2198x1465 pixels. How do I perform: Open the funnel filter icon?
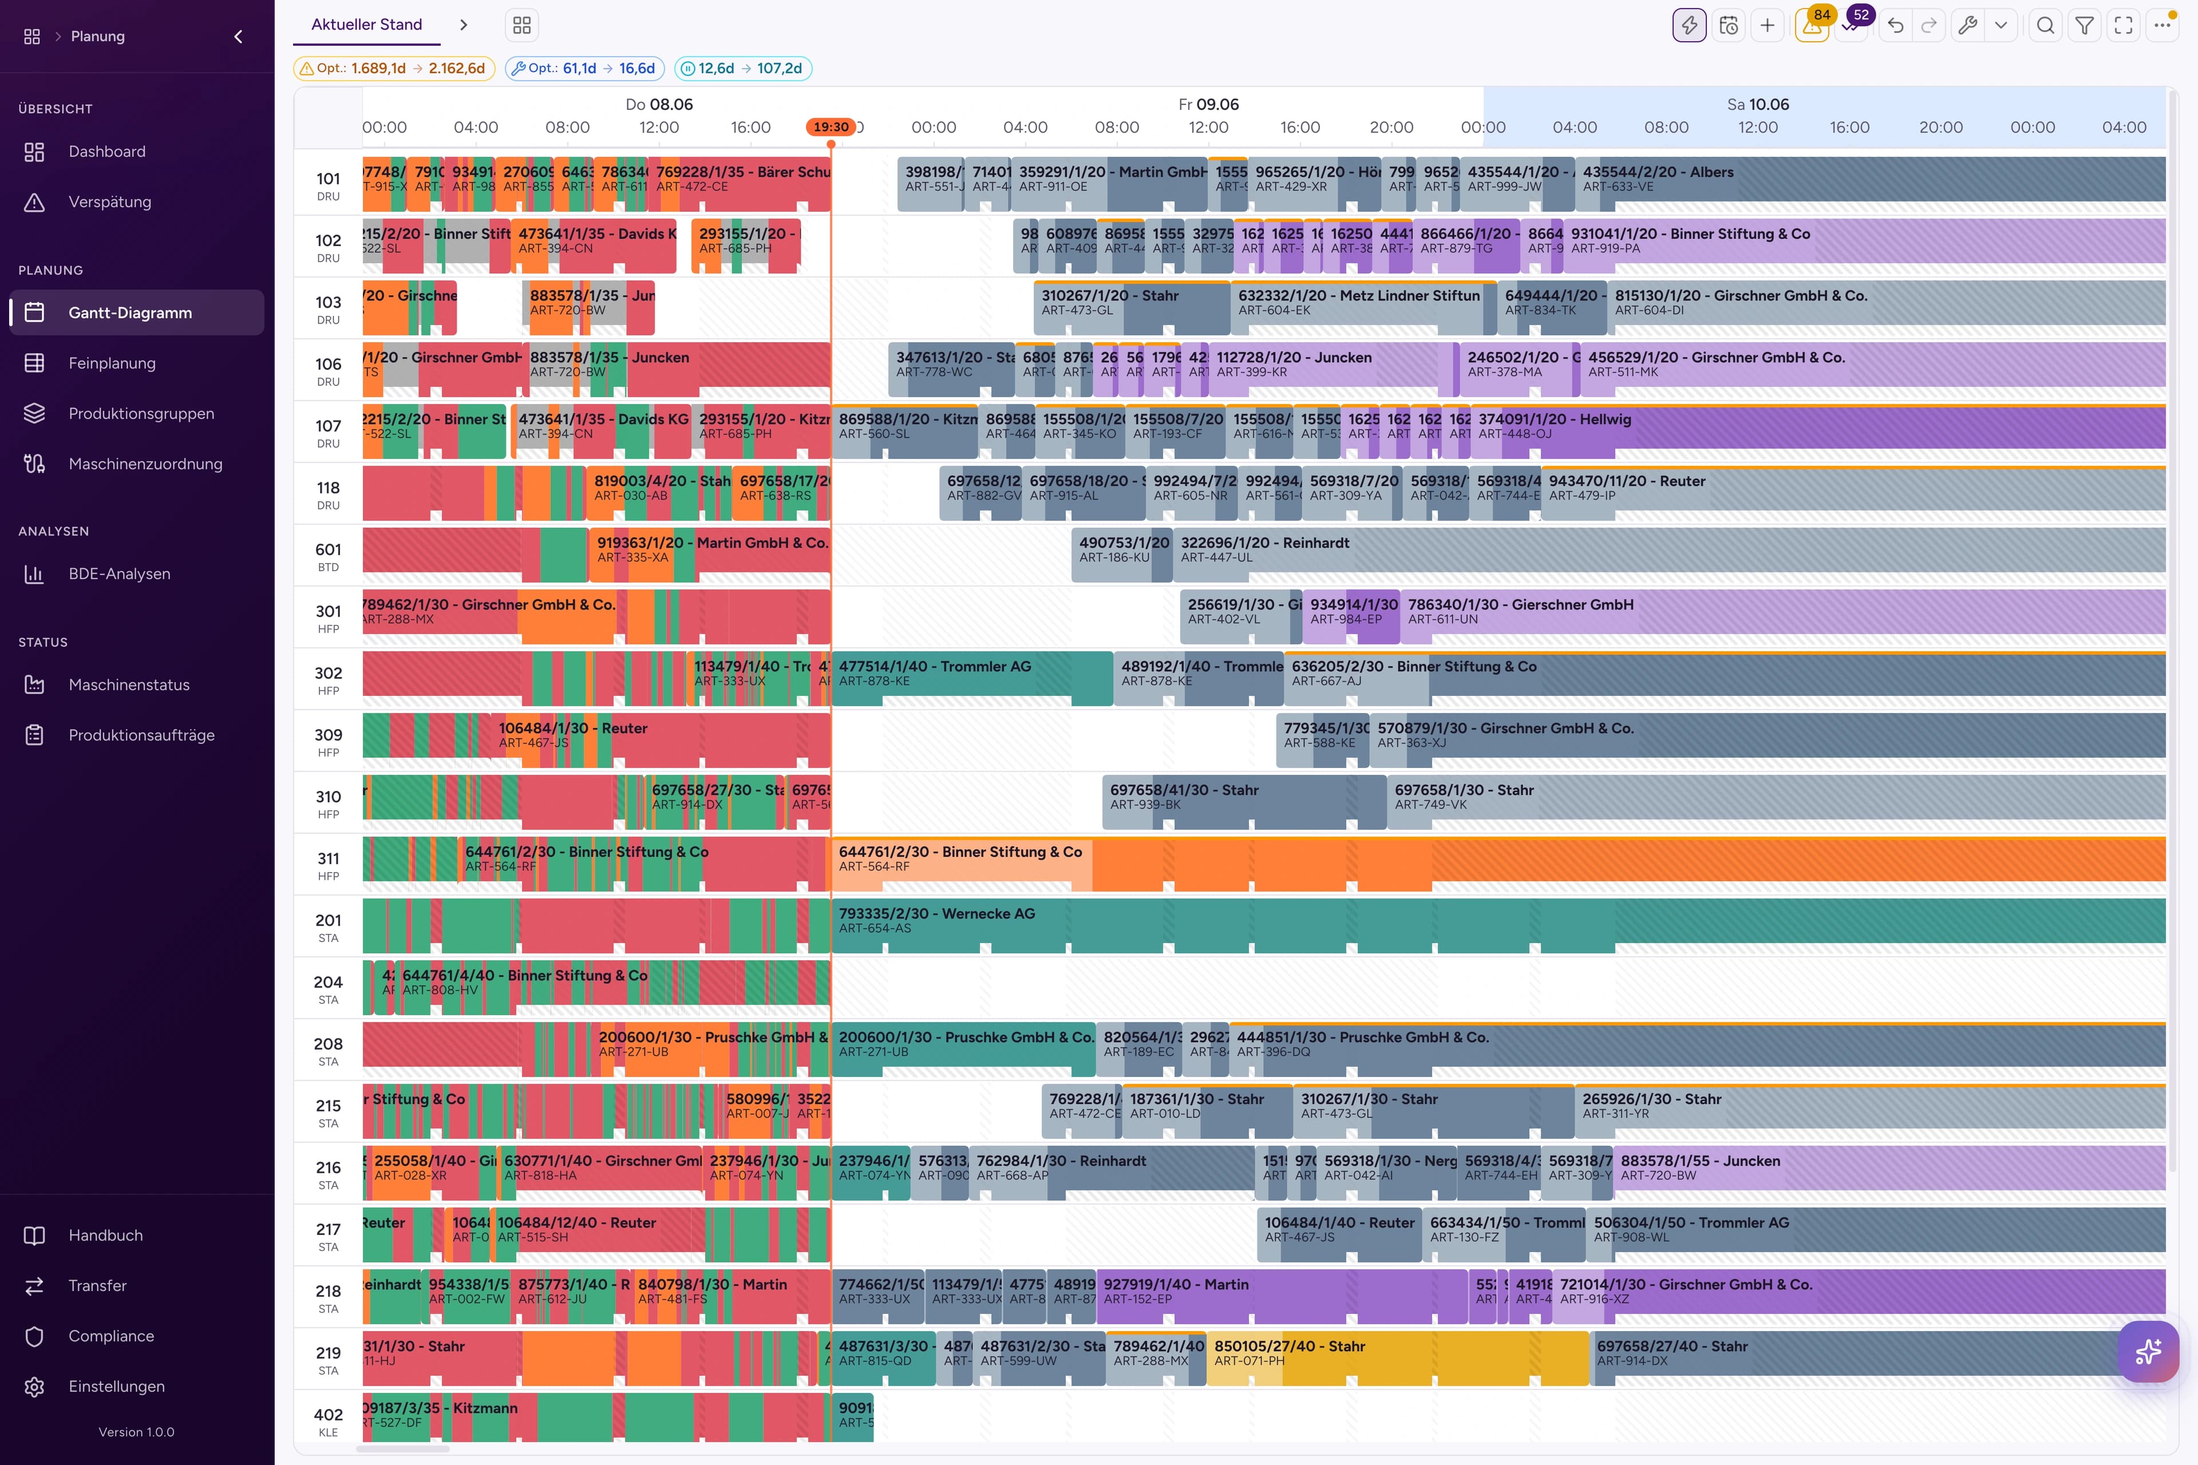[x=2085, y=25]
